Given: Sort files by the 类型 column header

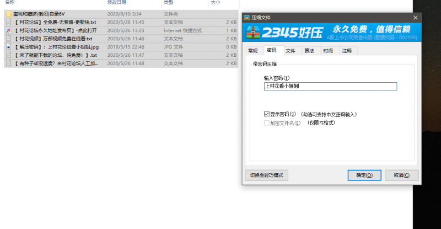Looking at the screenshot, I should tap(168, 3).
